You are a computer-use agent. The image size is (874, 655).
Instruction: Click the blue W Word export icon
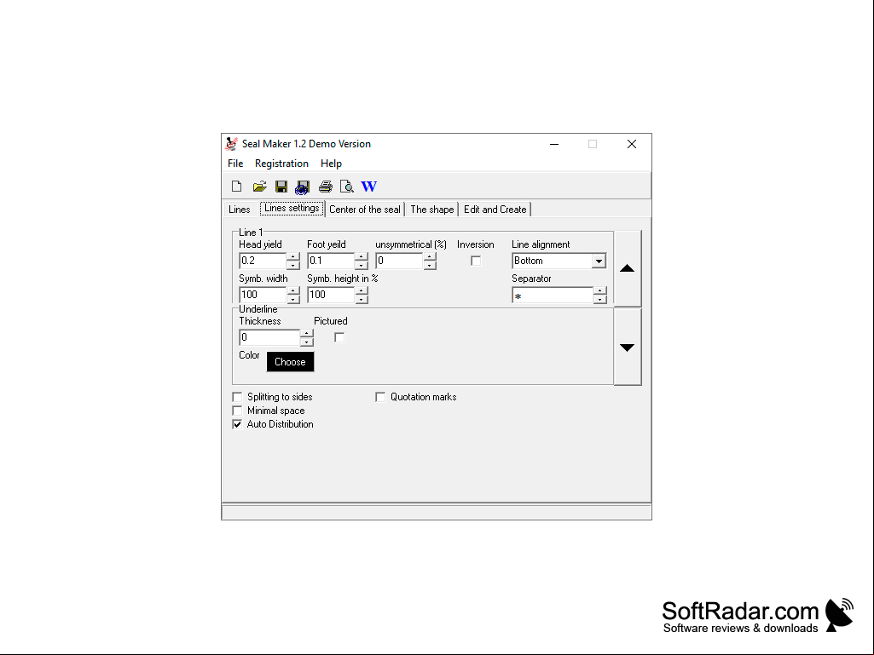(x=369, y=187)
